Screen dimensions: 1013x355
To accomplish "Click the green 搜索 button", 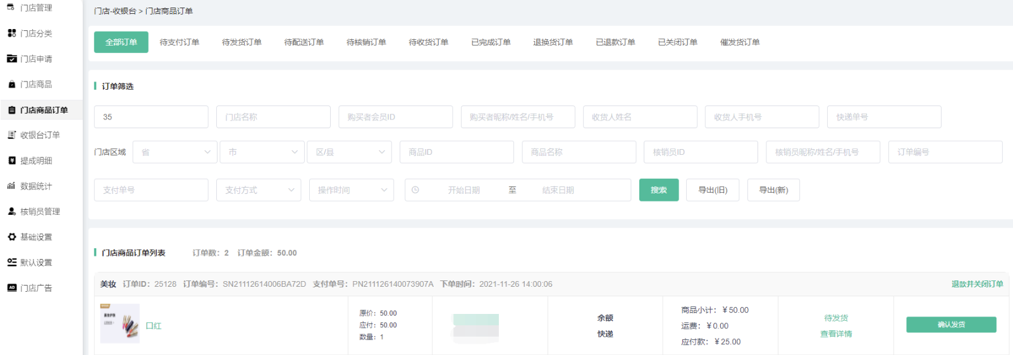I will 658,190.
